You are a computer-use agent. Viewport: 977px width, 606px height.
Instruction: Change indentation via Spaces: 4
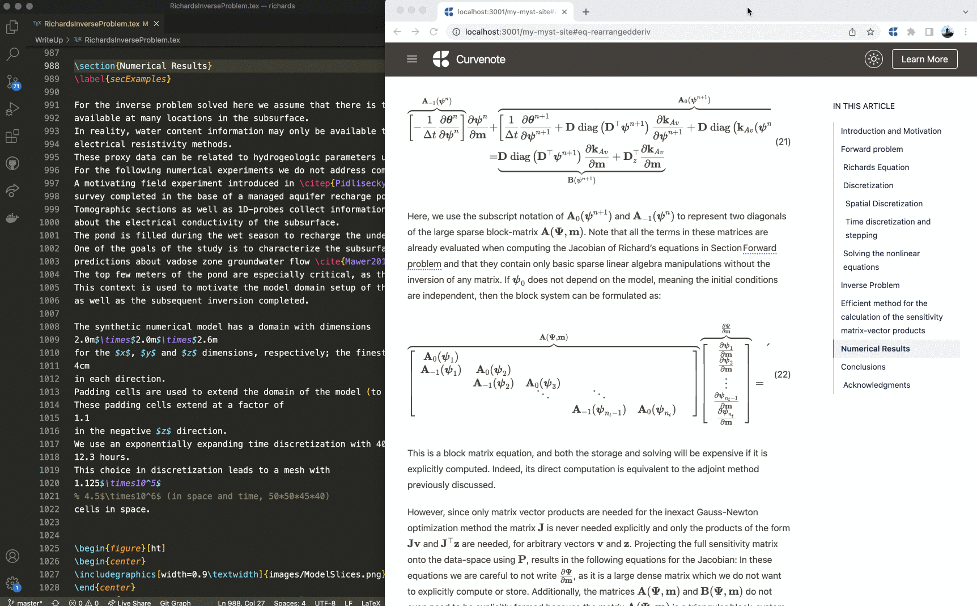click(x=290, y=603)
